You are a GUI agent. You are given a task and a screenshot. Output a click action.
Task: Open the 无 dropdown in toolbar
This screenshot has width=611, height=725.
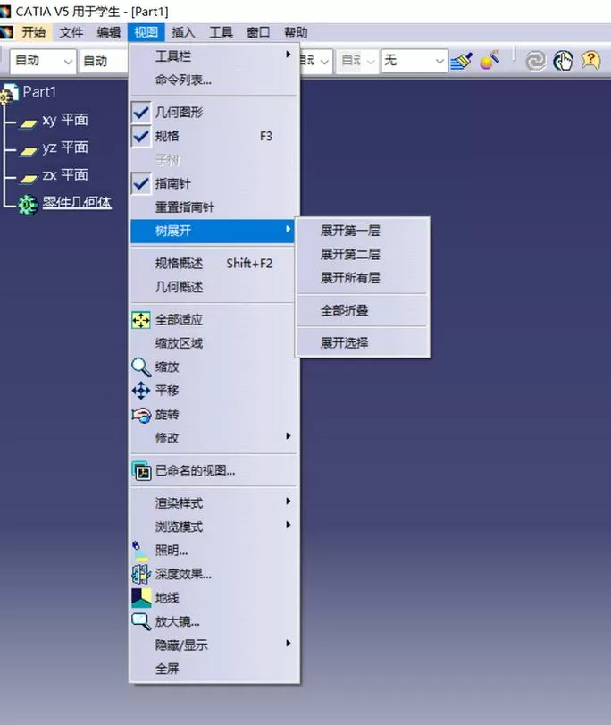[x=414, y=61]
